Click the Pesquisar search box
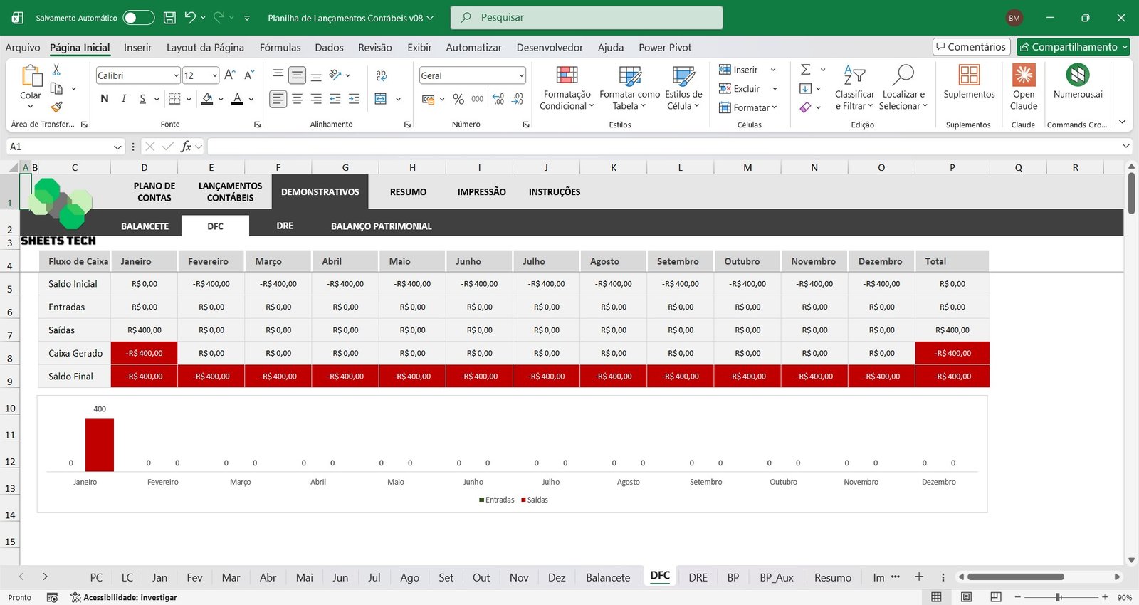 (586, 18)
